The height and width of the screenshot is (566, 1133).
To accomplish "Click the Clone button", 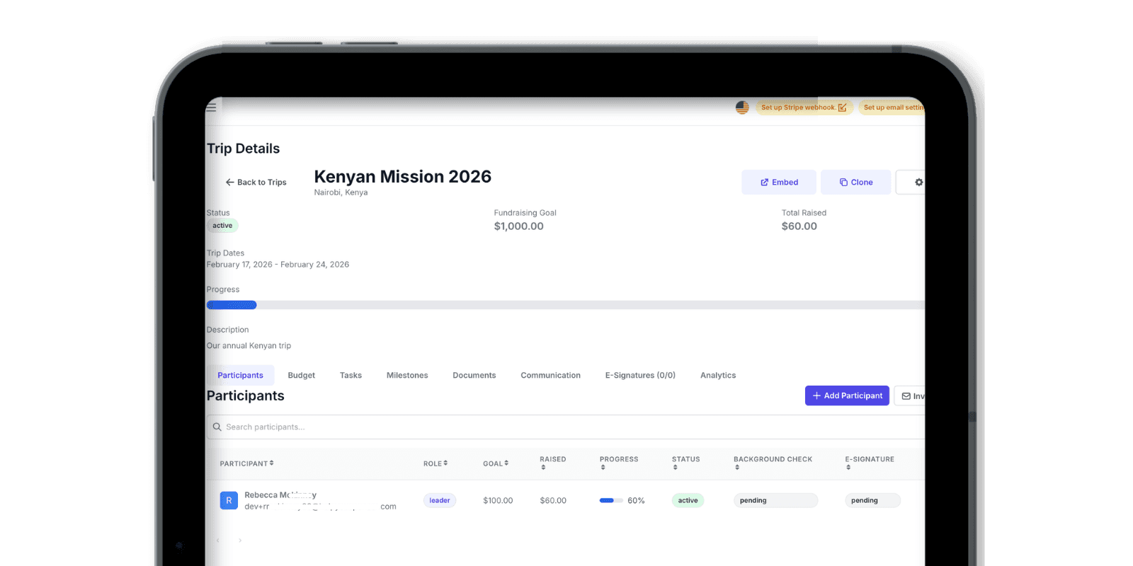I will (855, 183).
